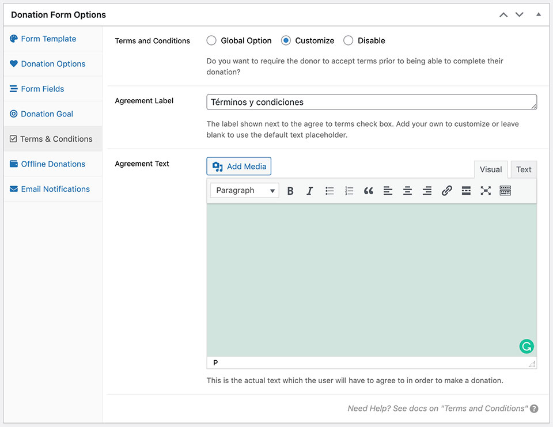
Task: Click the help question mark icon
Action: click(535, 409)
